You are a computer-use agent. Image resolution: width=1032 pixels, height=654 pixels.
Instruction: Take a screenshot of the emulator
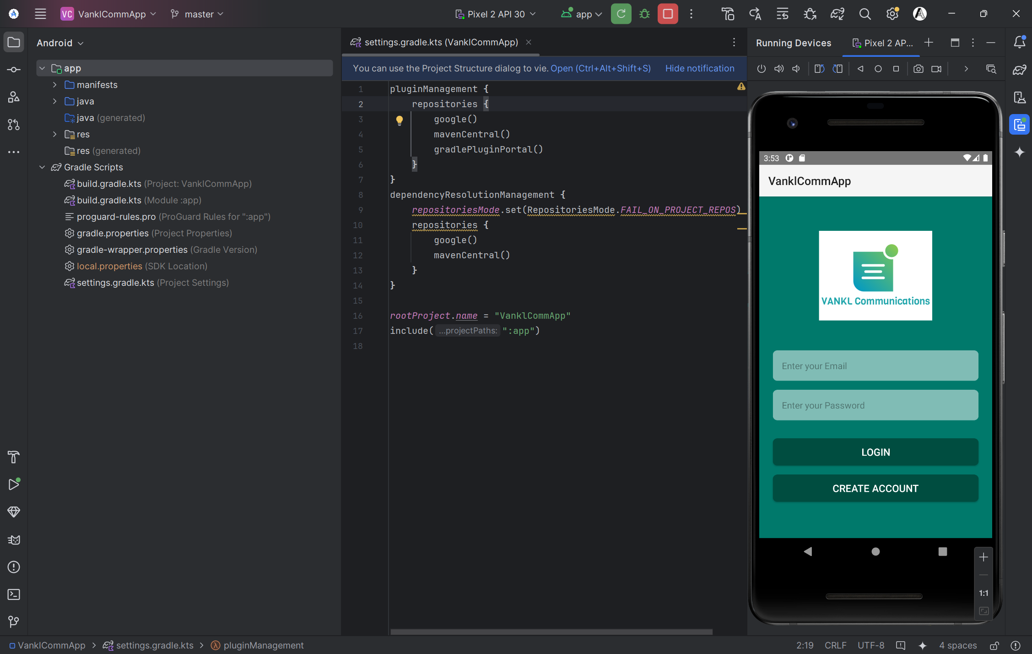[x=918, y=69]
